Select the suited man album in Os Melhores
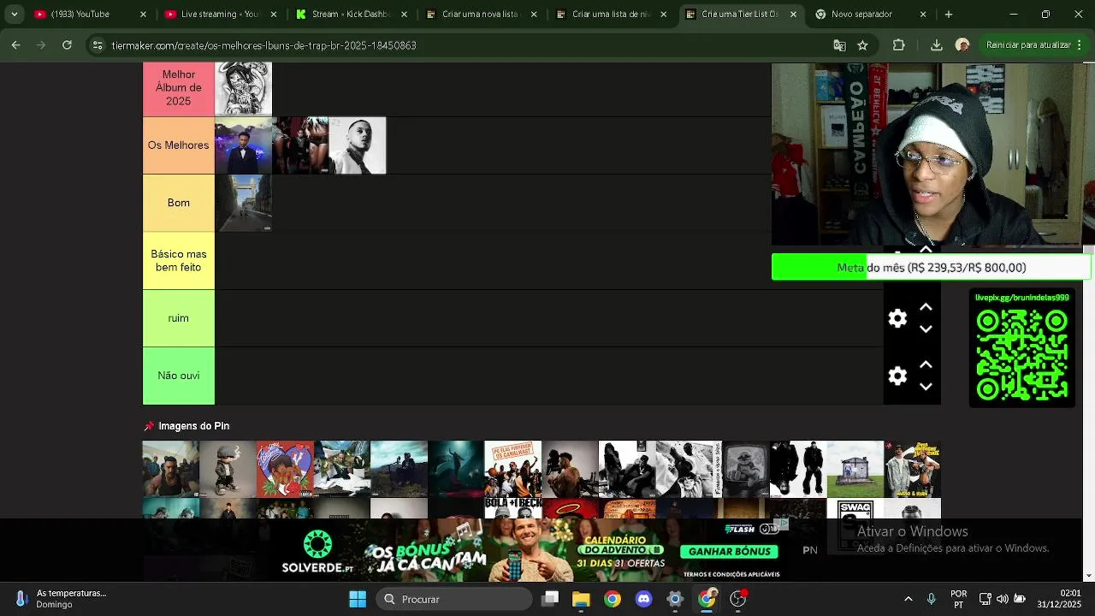1095x616 pixels. (x=243, y=145)
